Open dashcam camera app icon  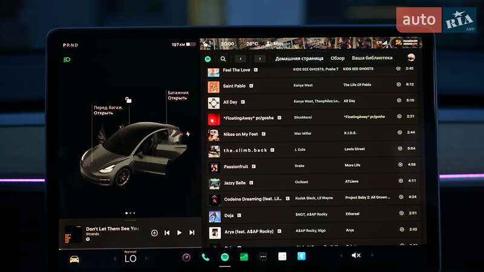(x=186, y=257)
